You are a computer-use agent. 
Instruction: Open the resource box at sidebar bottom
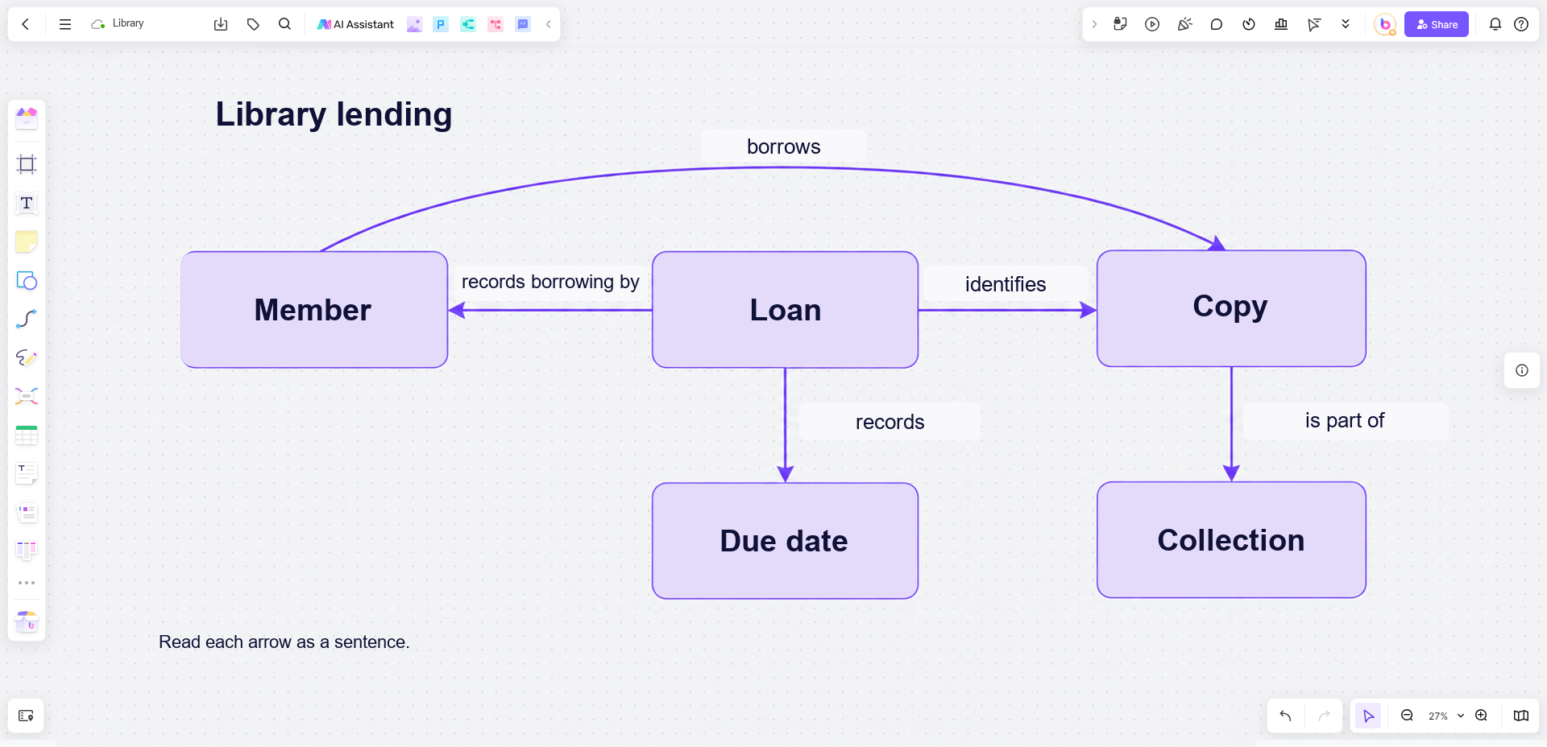[27, 621]
